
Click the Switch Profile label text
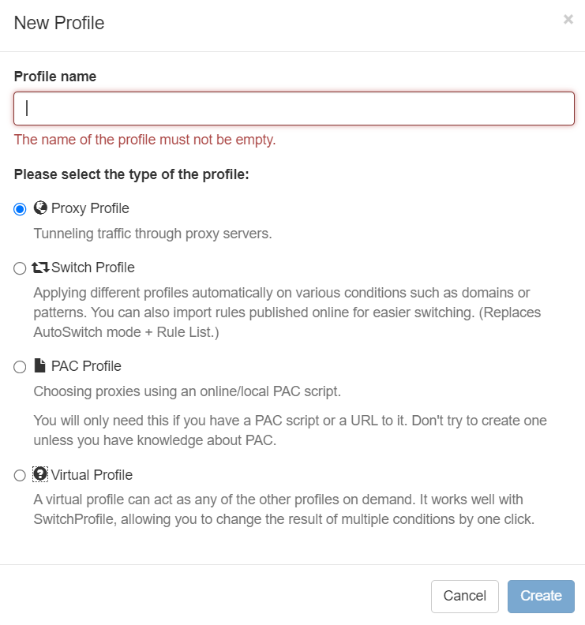pyautogui.click(x=93, y=268)
